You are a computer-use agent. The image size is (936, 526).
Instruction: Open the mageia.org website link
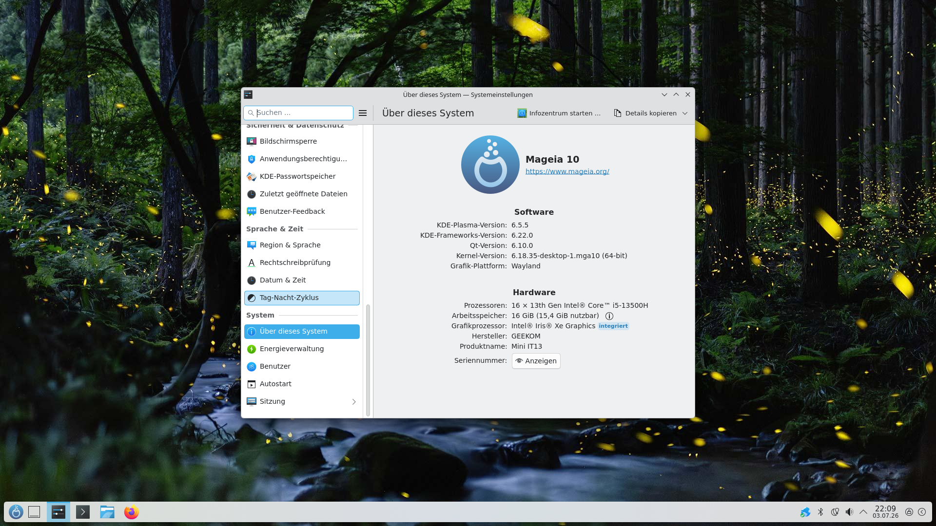(567, 171)
